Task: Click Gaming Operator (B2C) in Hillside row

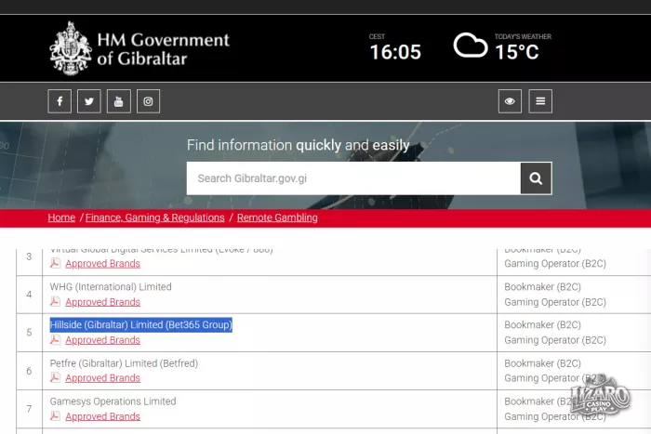Action: 555,340
